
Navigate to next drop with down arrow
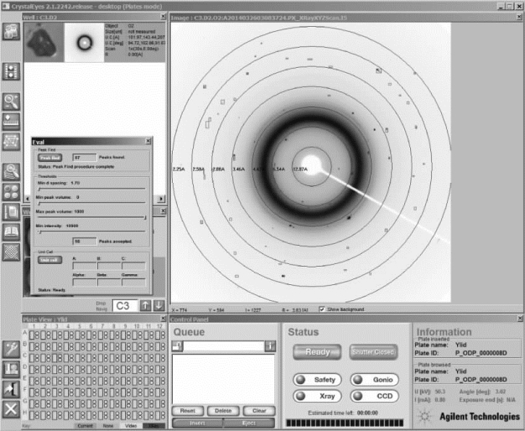pos(159,305)
